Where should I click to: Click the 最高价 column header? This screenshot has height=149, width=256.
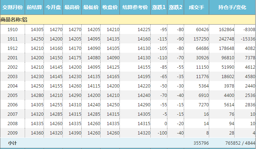click(x=72, y=7)
